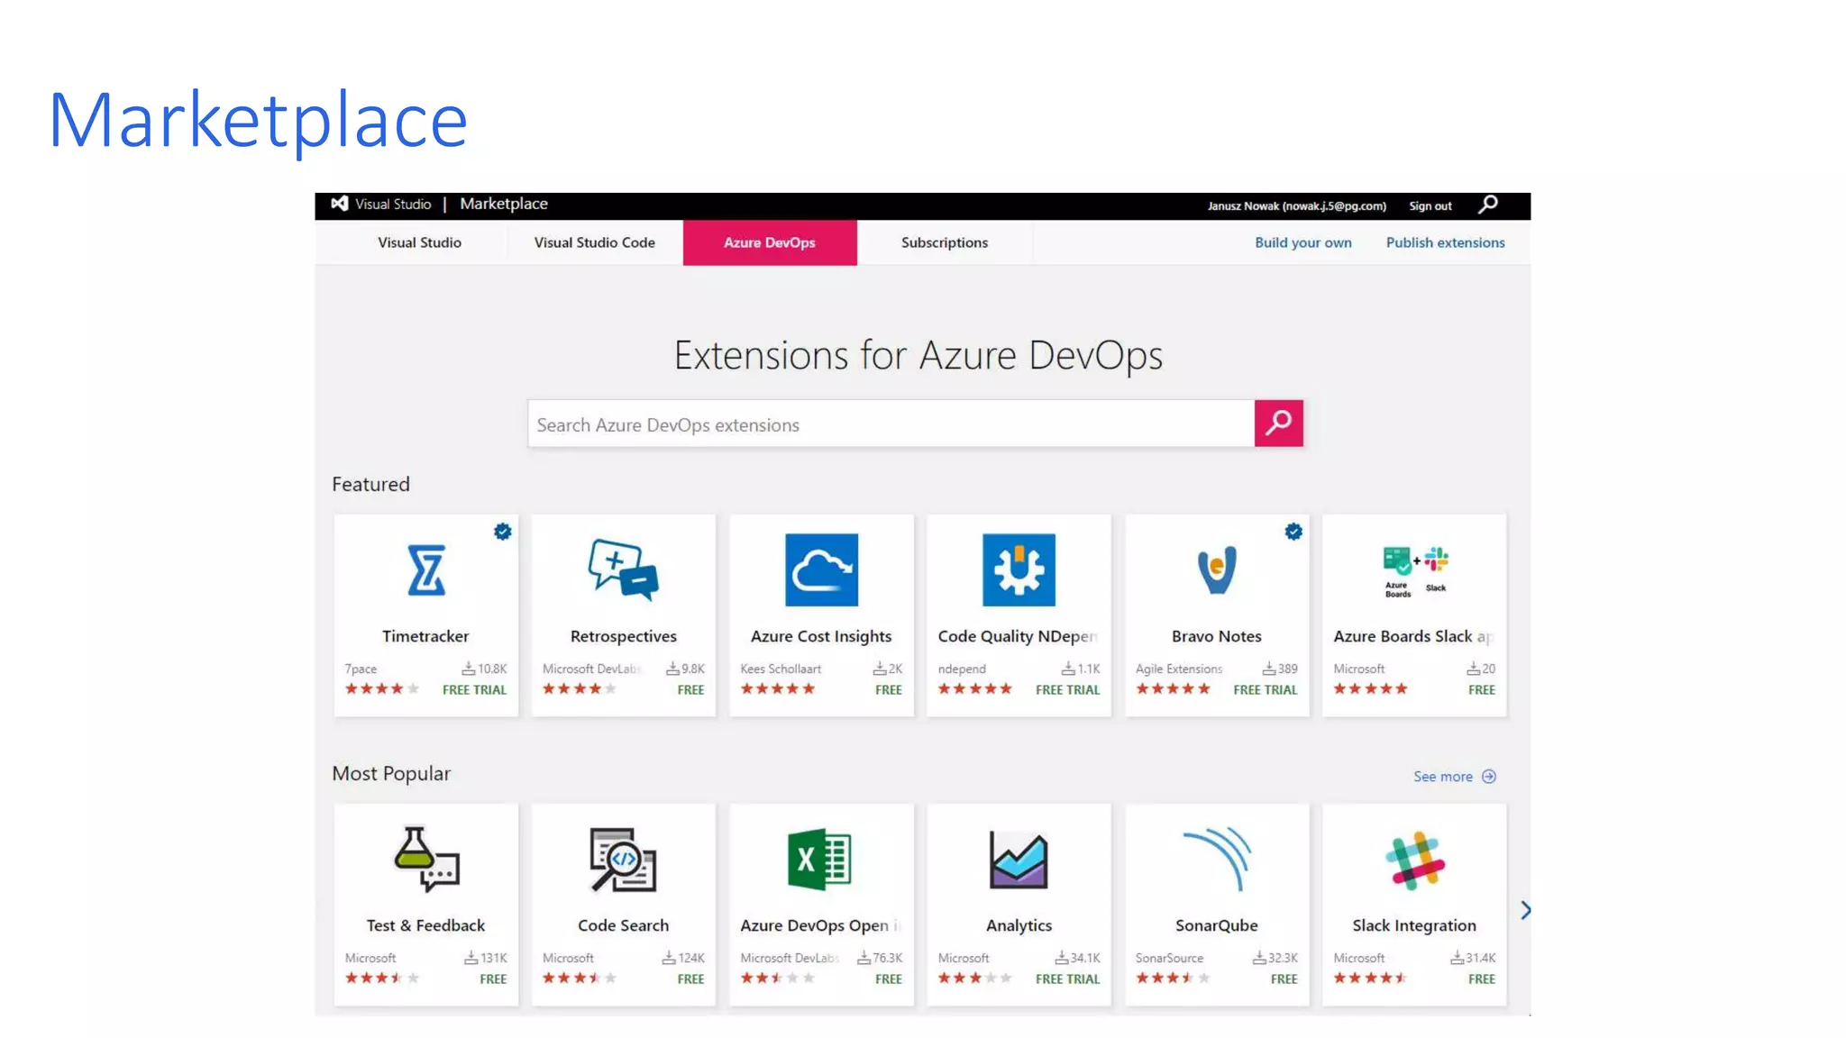Image resolution: width=1846 pixels, height=1038 pixels.
Task: Focus the Search Azure DevOps extensions field
Action: point(890,424)
